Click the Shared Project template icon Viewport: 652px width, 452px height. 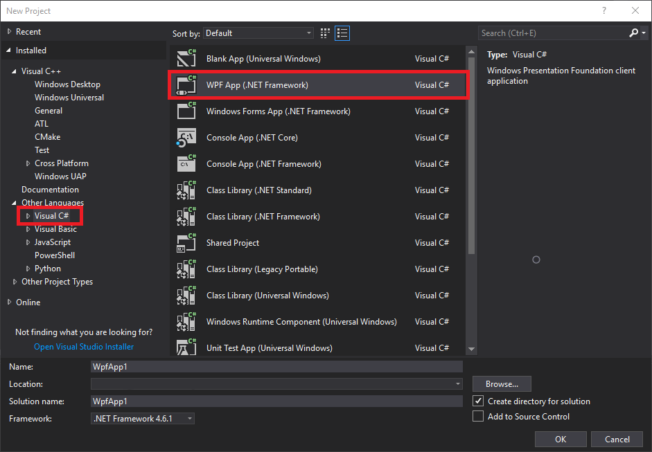click(x=186, y=243)
